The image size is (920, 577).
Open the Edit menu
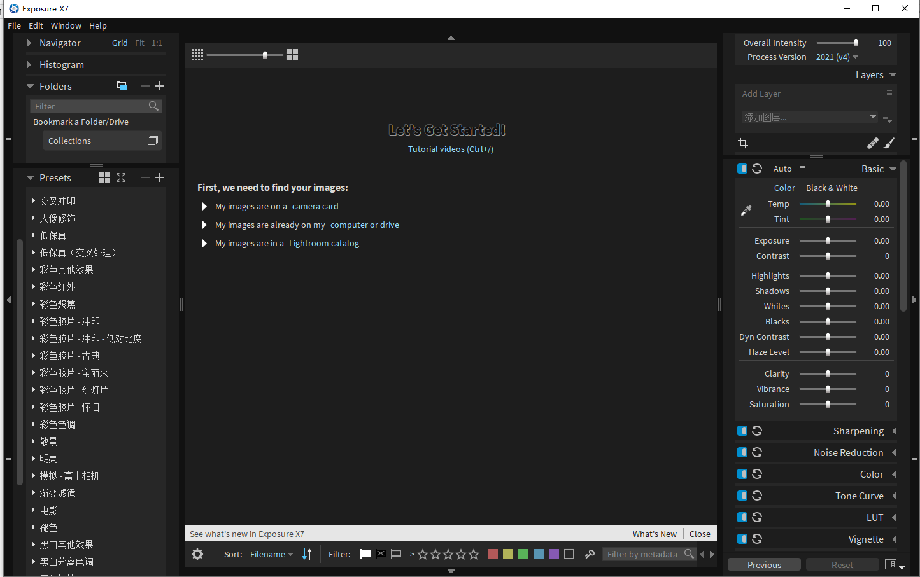point(36,26)
